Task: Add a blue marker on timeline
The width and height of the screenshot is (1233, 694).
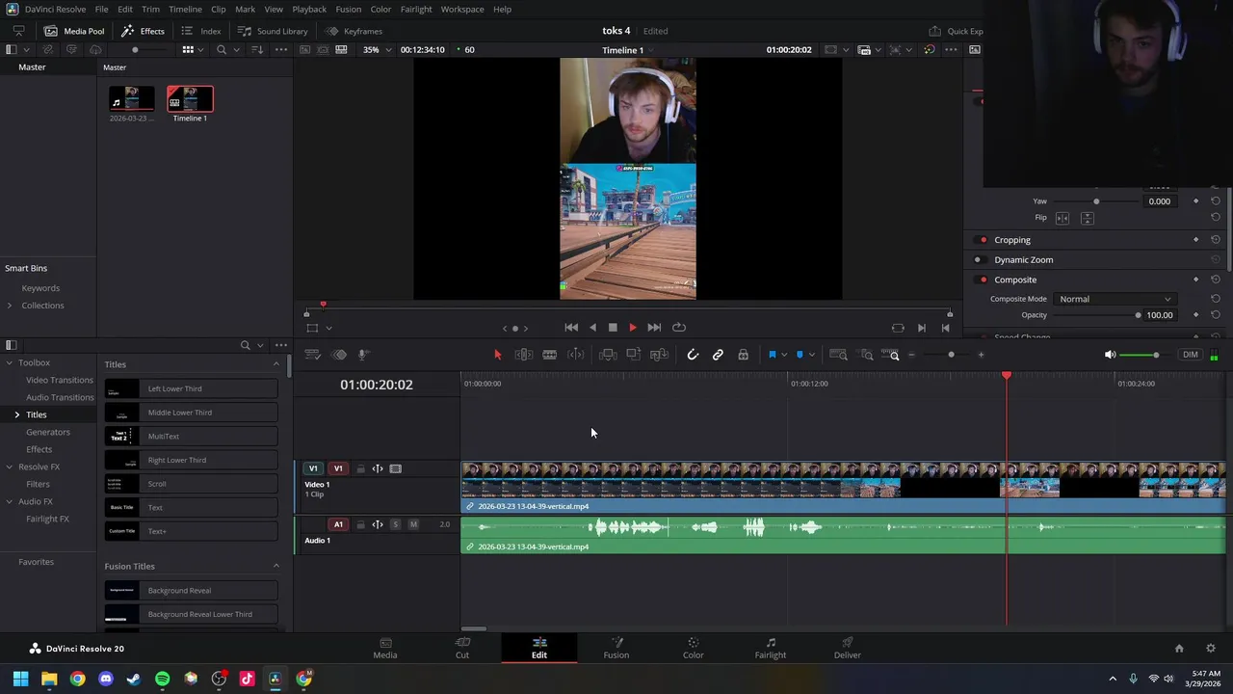Action: click(x=800, y=355)
